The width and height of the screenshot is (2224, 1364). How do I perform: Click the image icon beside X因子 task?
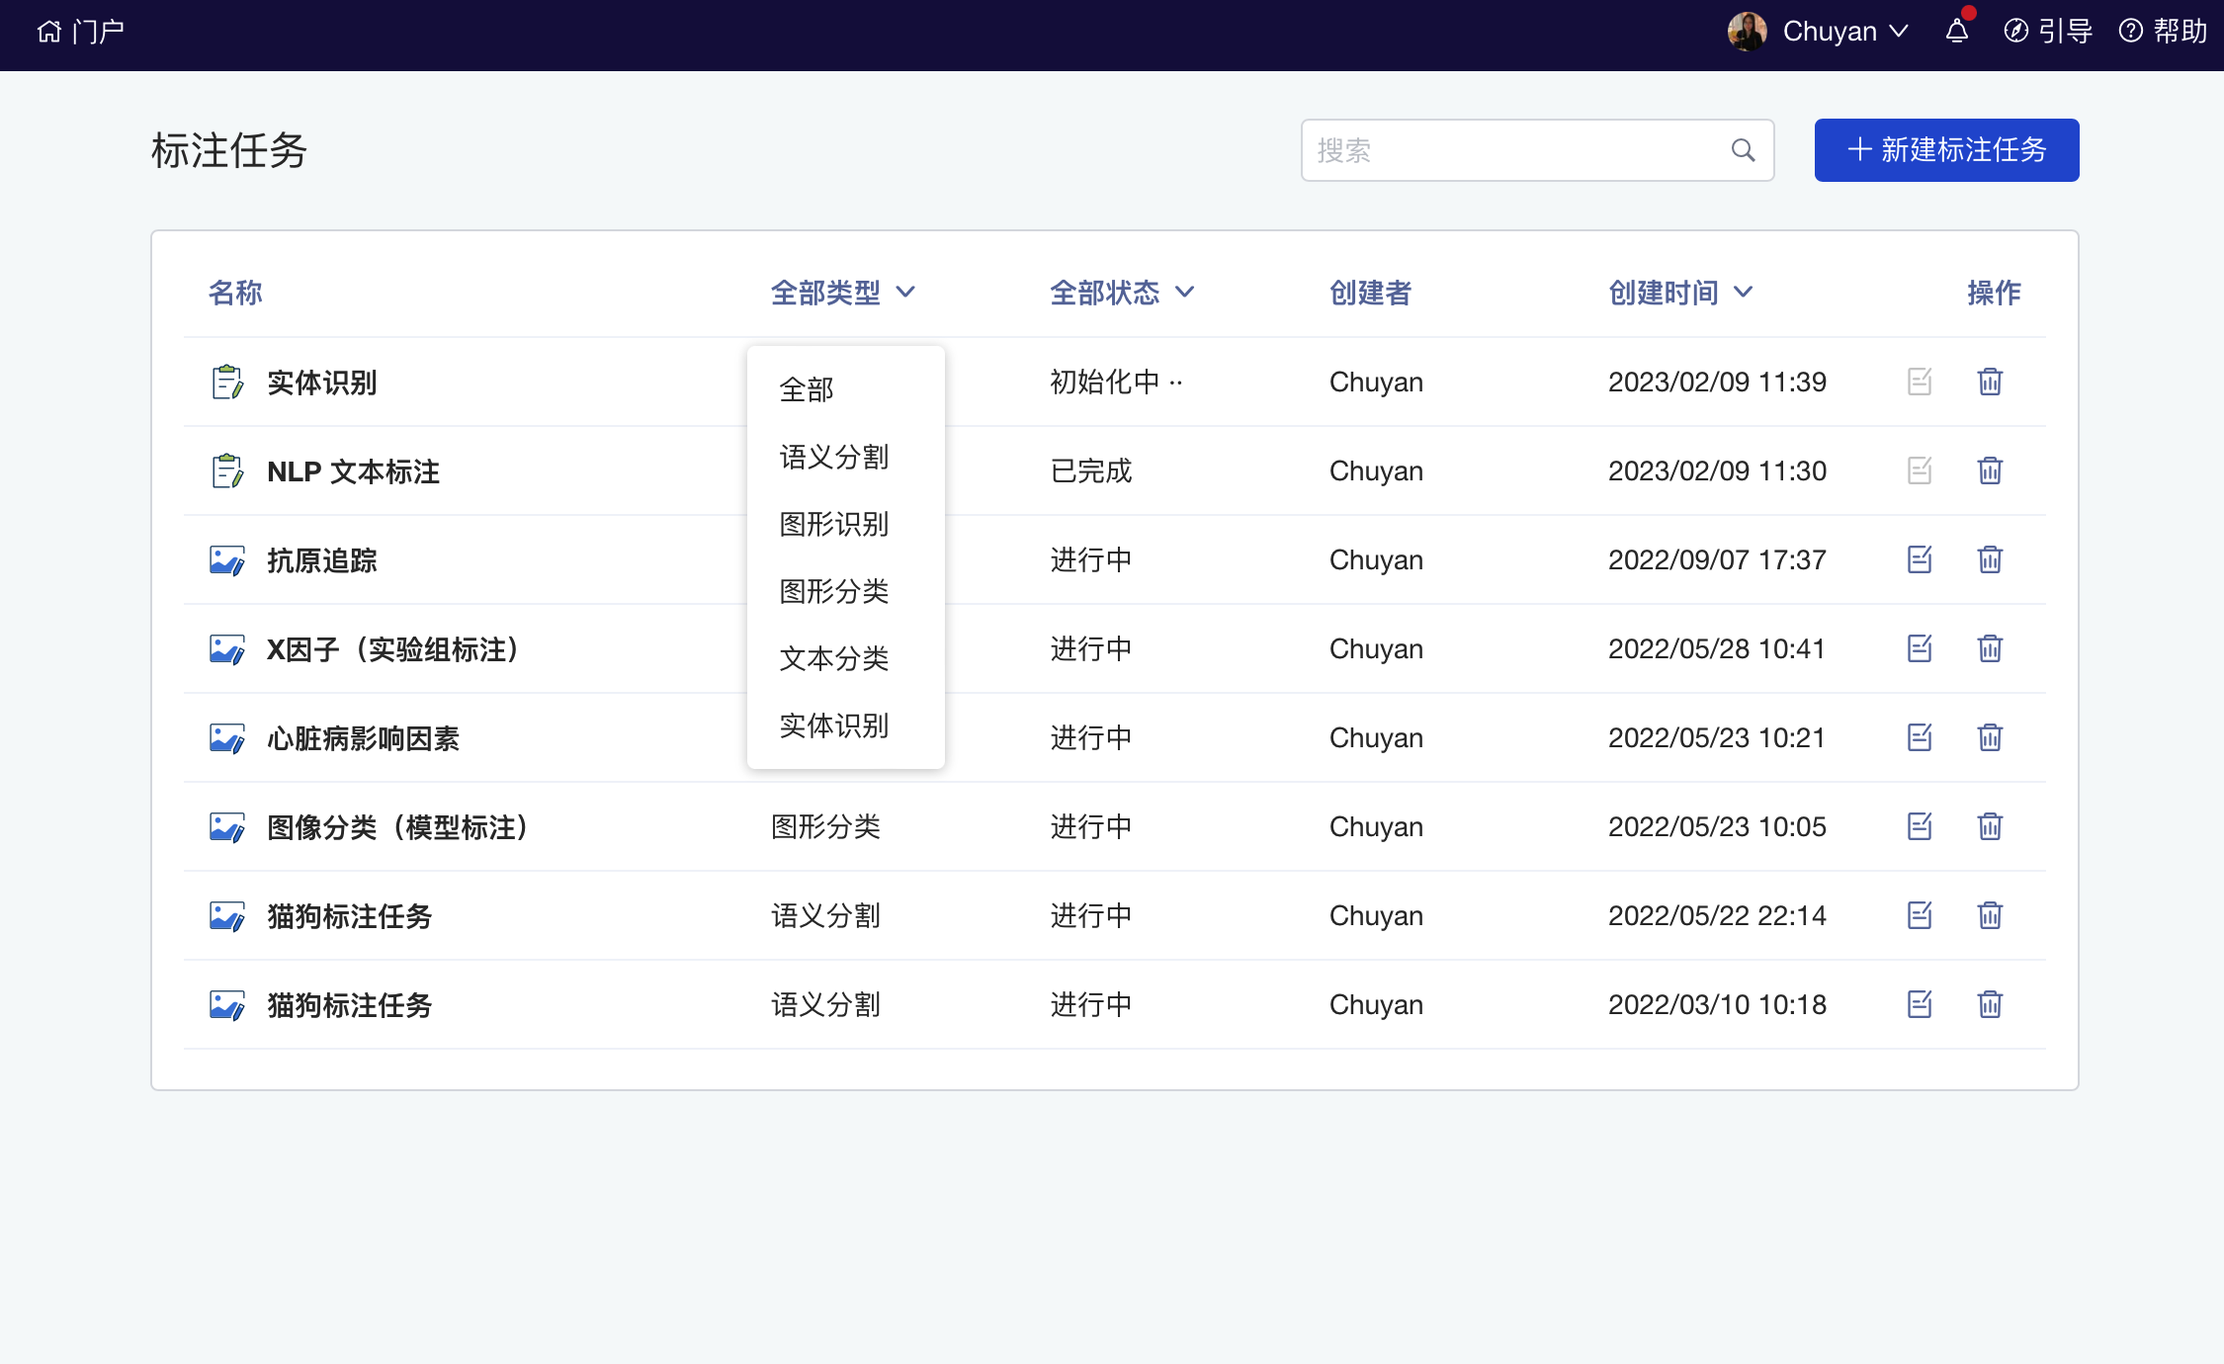coord(226,649)
